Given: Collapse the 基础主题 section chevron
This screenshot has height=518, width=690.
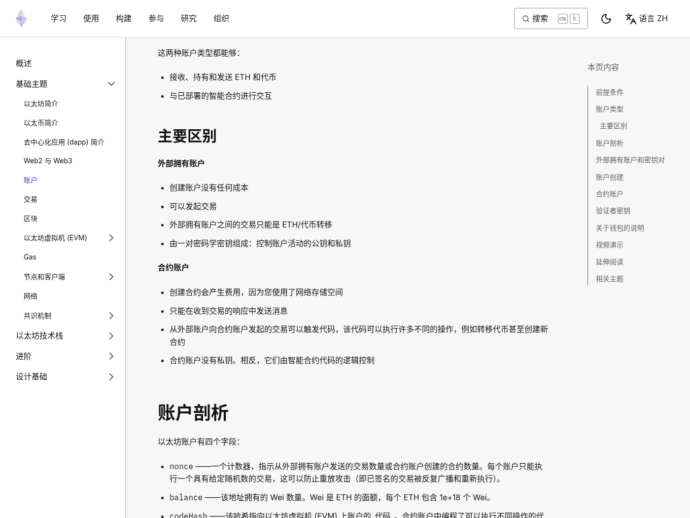Looking at the screenshot, I should click(x=111, y=84).
